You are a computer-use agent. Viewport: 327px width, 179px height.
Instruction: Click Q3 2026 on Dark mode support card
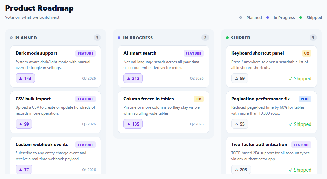(x=89, y=78)
